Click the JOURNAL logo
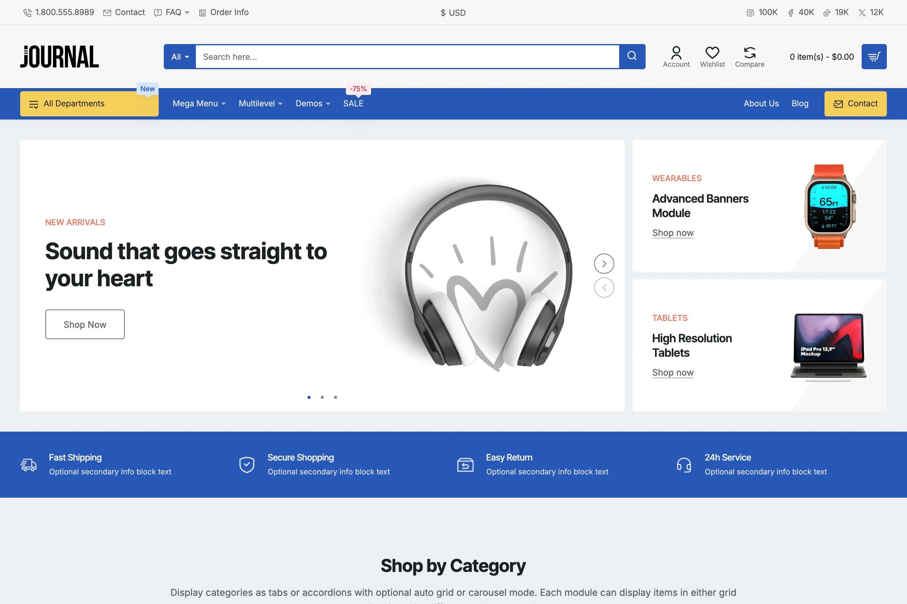 (60, 57)
